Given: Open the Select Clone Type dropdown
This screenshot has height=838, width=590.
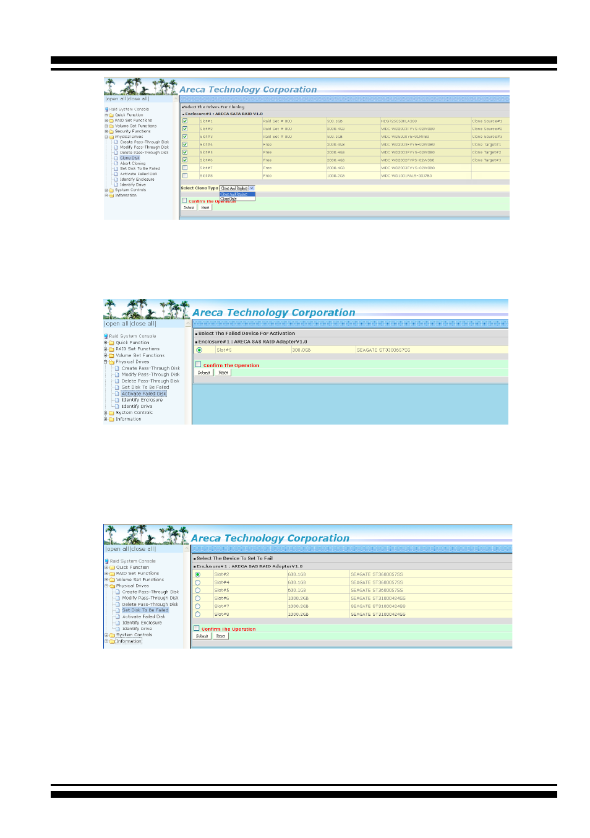Looking at the screenshot, I should 237,188.
